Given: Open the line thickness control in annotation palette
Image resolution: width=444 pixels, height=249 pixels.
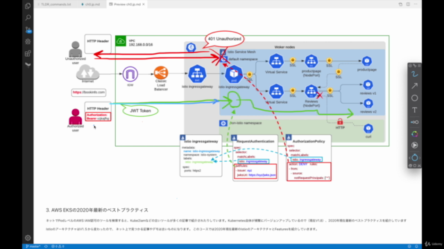Looking at the screenshot, I should click(415, 122).
